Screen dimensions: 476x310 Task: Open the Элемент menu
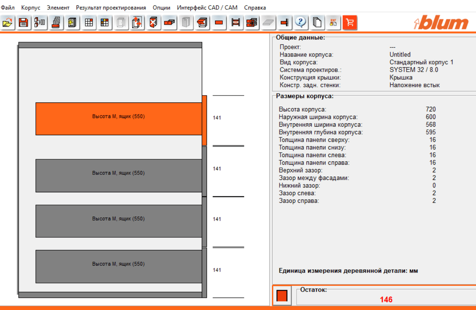tap(58, 8)
